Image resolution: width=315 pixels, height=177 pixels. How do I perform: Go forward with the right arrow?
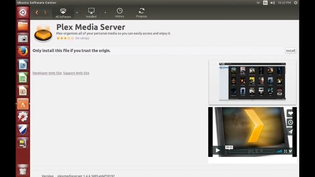[45, 13]
